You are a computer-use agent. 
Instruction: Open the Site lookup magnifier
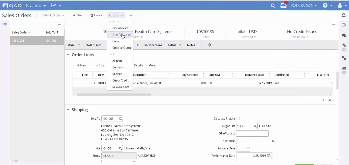click(120, 148)
